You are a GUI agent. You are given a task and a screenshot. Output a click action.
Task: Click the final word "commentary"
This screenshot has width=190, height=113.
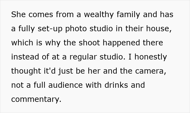point(36,99)
